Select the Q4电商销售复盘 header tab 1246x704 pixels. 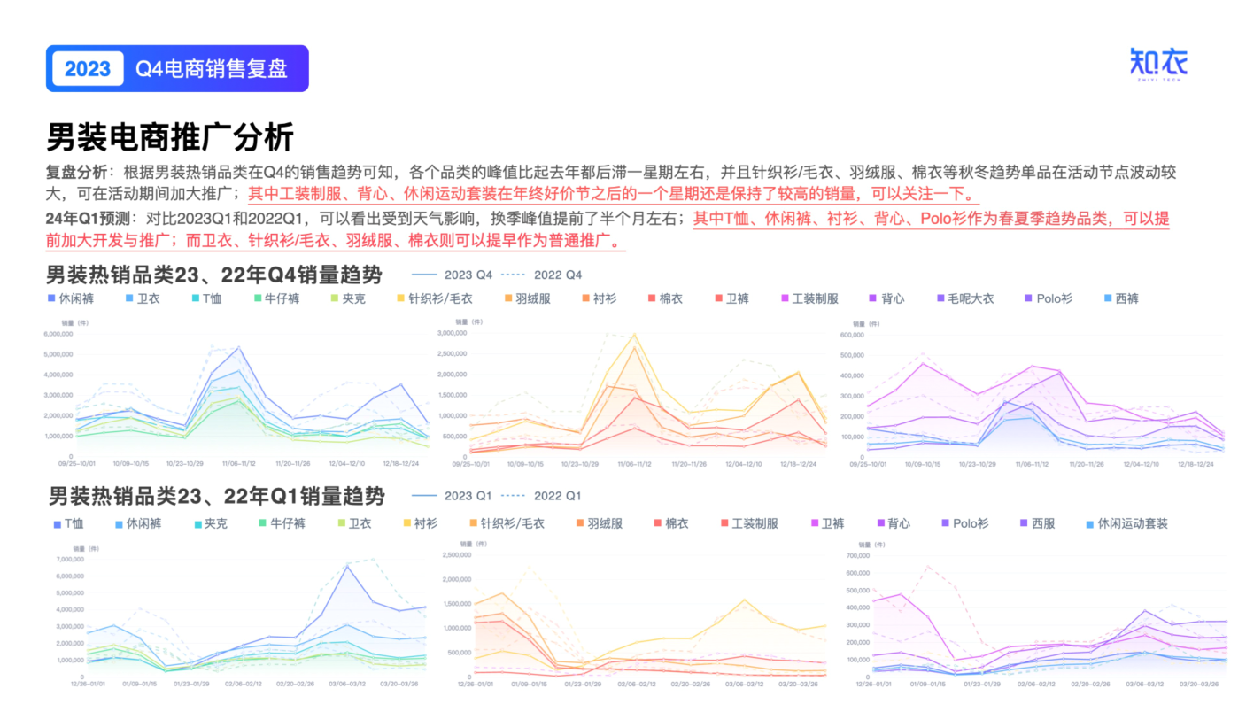[x=213, y=67]
